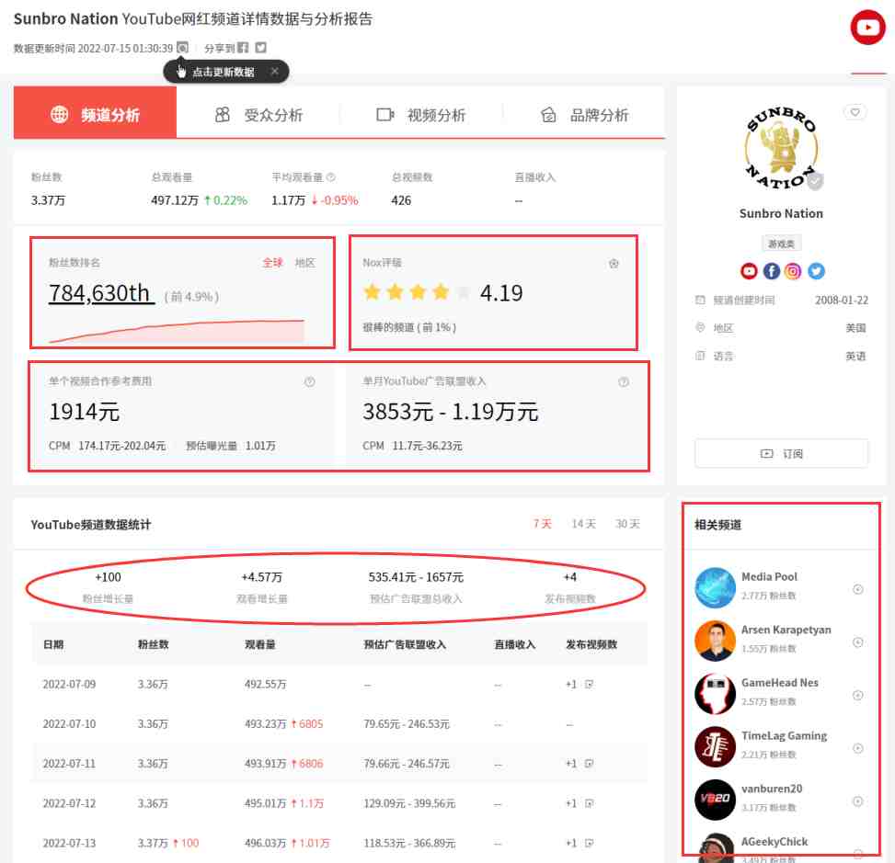The width and height of the screenshot is (895, 863).
Task: Click the Media Pool channel avatar
Action: point(715,587)
